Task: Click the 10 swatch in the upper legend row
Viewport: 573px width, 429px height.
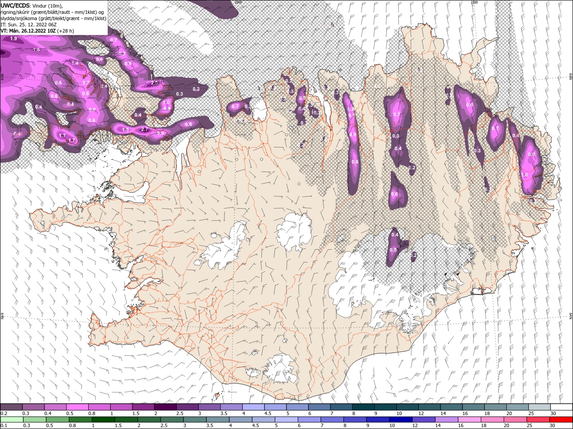Action: pos(407,407)
